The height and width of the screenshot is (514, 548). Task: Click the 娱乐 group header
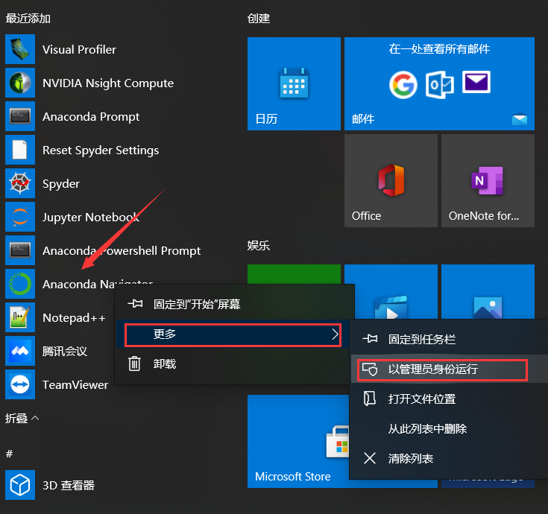pyautogui.click(x=259, y=246)
